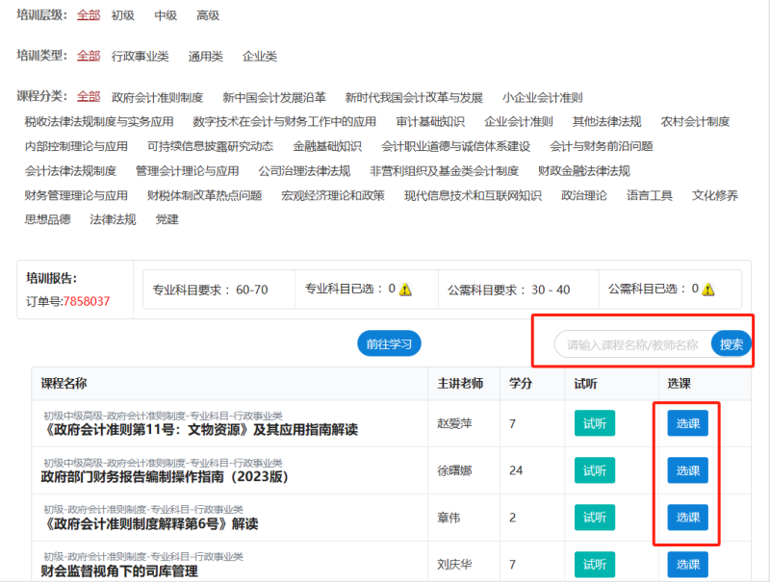
Task: Open 政府部门财务报告编制操作指南 course title
Action: coord(165,476)
